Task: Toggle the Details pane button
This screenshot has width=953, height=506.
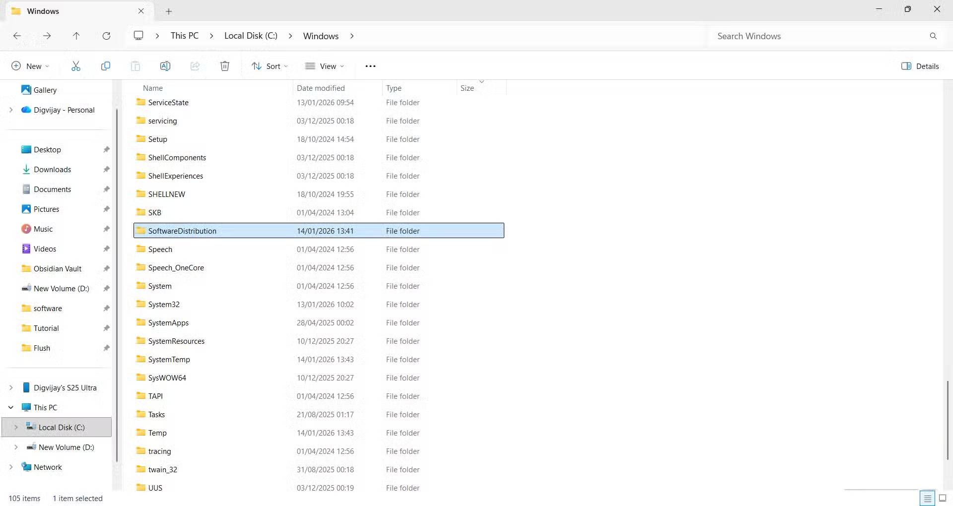Action: tap(920, 66)
